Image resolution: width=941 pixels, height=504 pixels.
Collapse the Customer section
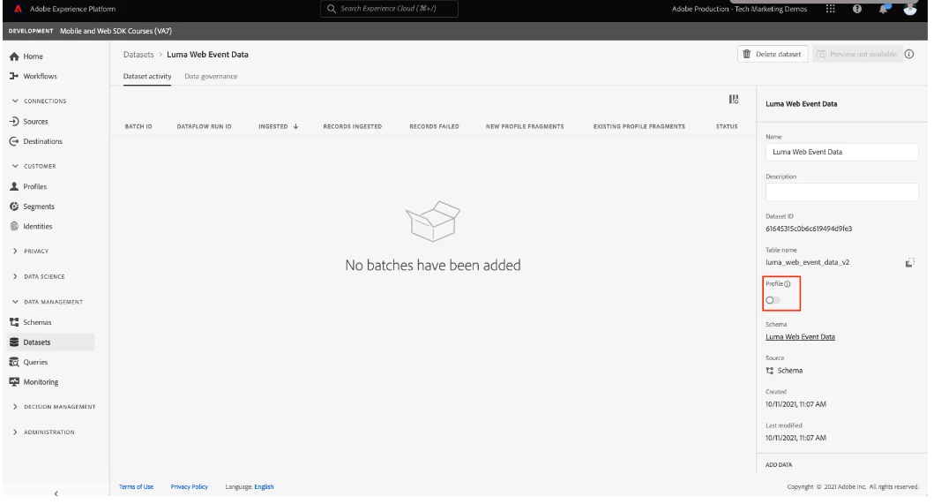[x=15, y=166]
